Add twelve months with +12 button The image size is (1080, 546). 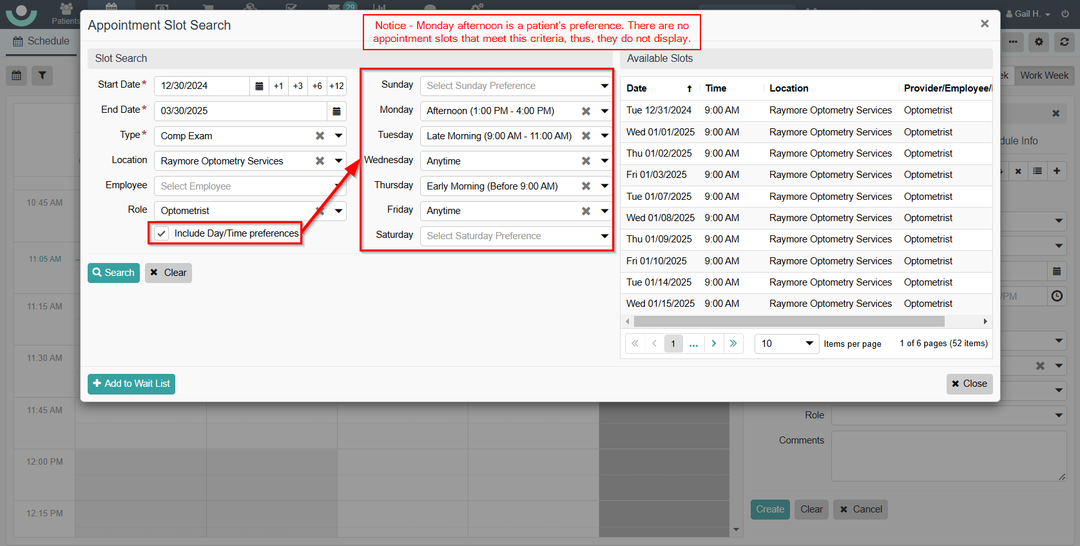tap(336, 86)
